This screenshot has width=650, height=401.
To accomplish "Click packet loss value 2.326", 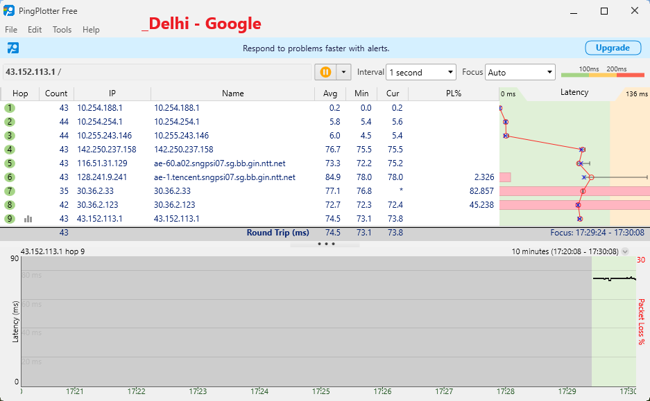I will pyautogui.click(x=484, y=177).
